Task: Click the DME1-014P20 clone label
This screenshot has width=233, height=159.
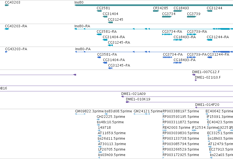Action: (x=207, y=105)
